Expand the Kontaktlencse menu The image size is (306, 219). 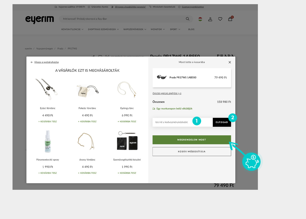(72, 29)
